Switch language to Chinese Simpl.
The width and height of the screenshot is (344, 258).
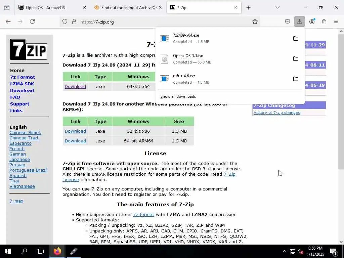(x=25, y=132)
